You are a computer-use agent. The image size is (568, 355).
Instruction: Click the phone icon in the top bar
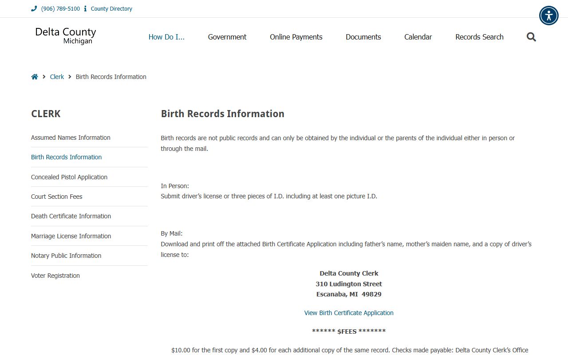click(x=34, y=8)
